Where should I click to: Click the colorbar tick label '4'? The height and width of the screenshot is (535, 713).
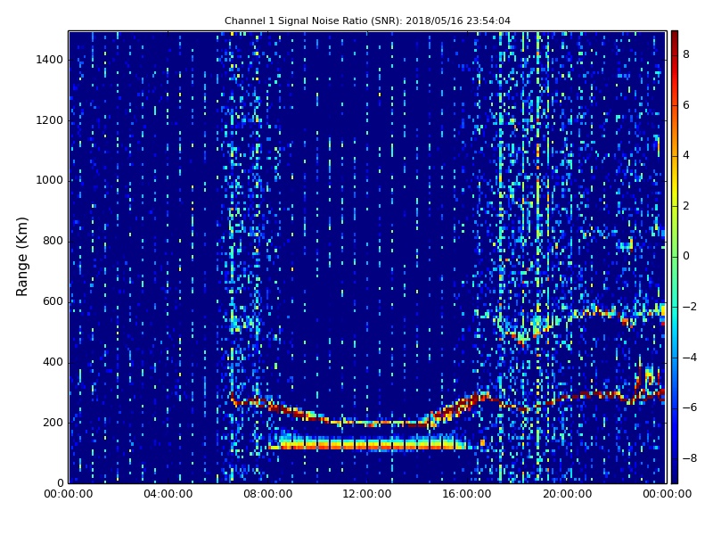tap(686, 155)
